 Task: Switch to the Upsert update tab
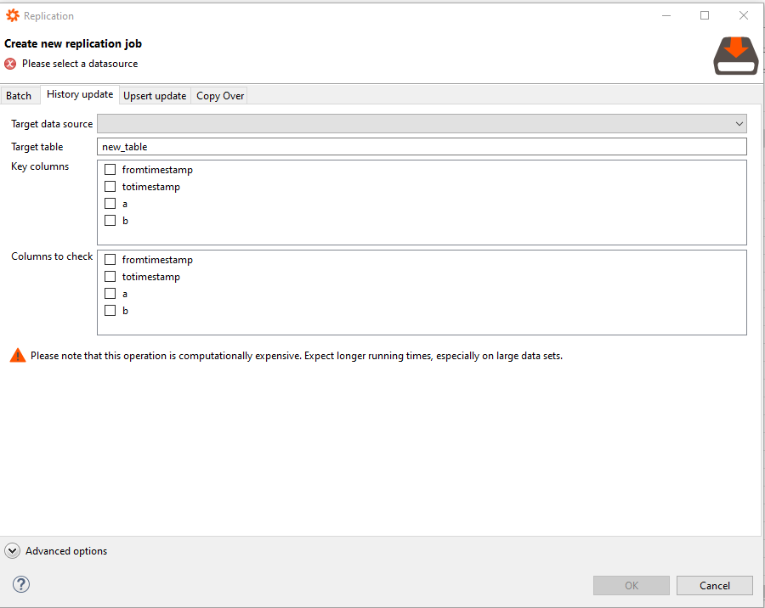pos(155,96)
